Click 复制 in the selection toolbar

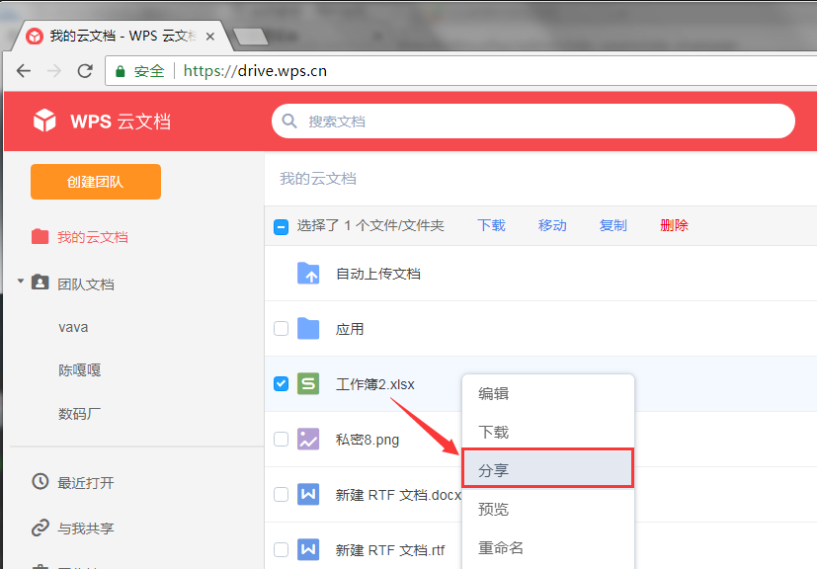(613, 225)
